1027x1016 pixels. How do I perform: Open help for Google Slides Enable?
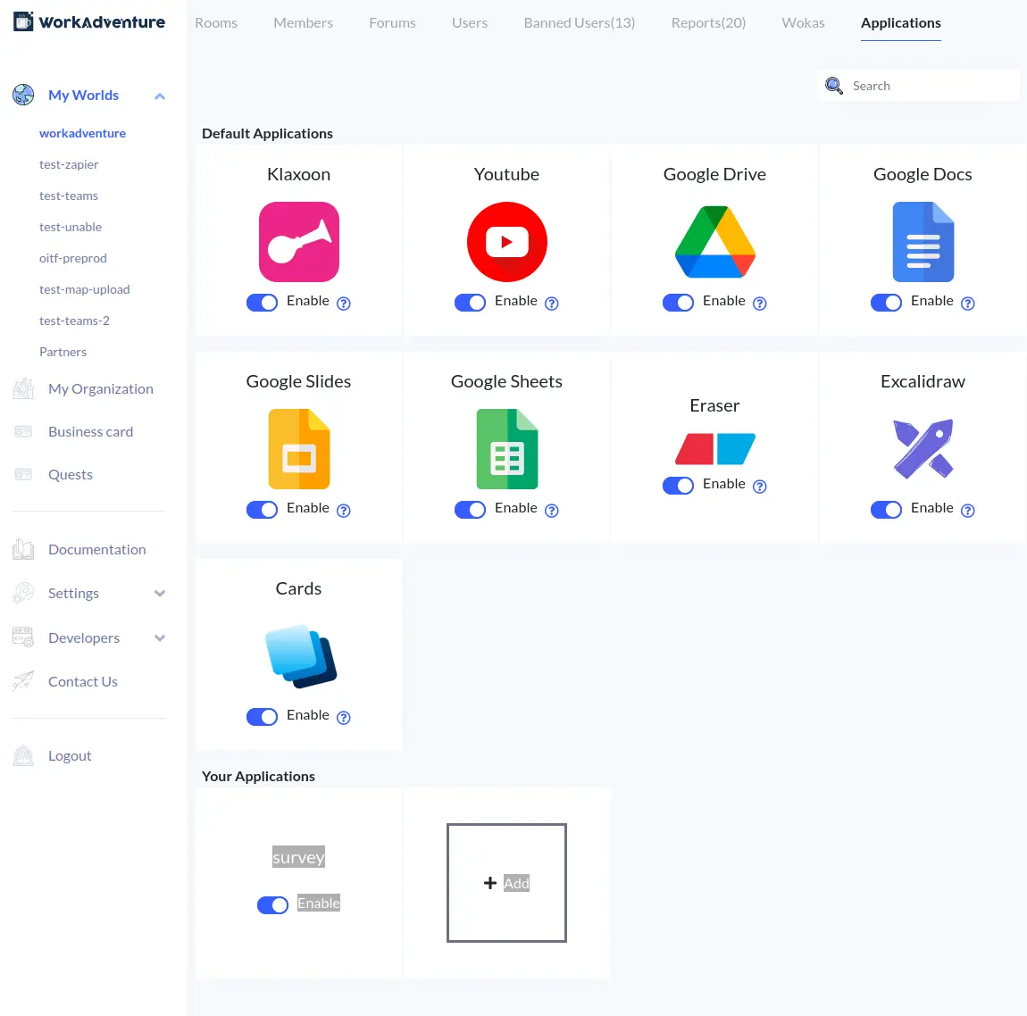click(x=343, y=511)
